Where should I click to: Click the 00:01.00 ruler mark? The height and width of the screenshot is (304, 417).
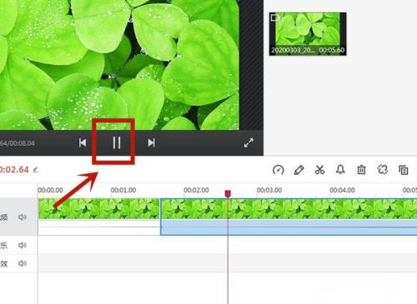click(123, 190)
